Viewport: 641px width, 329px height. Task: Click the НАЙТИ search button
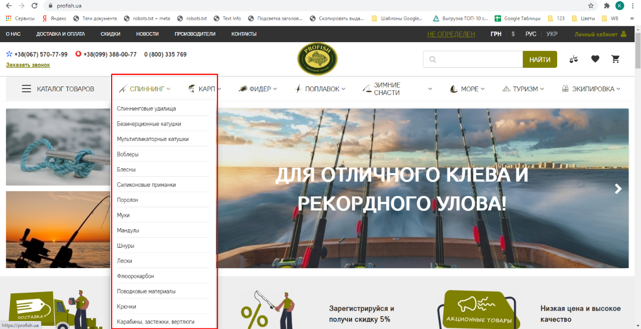point(540,59)
